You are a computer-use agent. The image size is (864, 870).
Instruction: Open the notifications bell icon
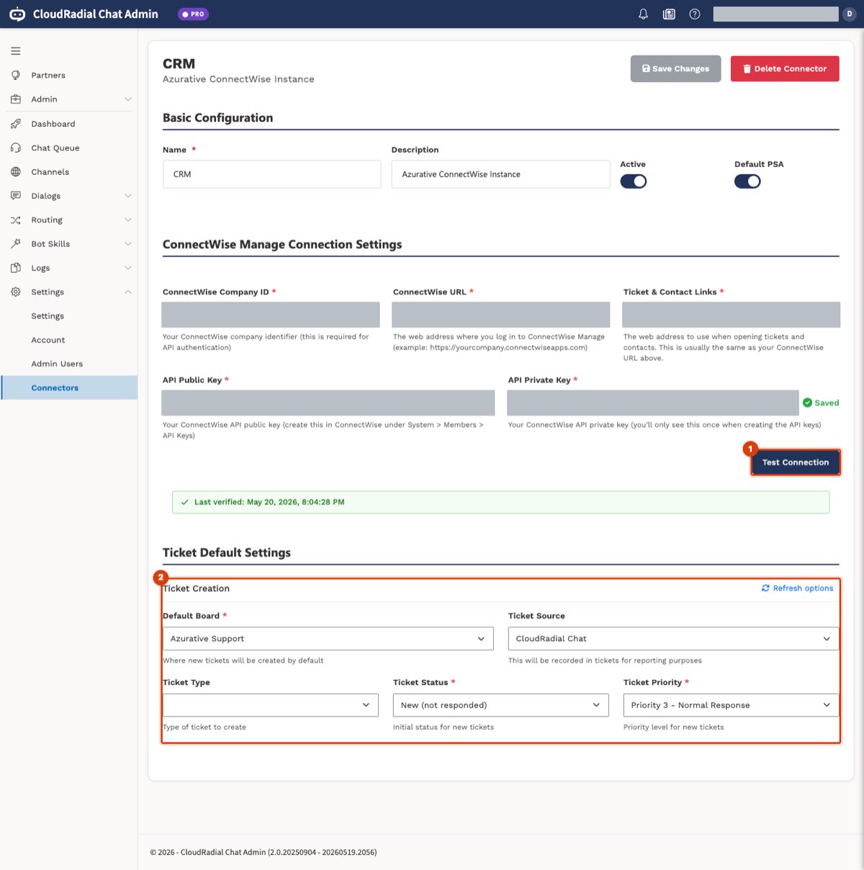tap(643, 14)
